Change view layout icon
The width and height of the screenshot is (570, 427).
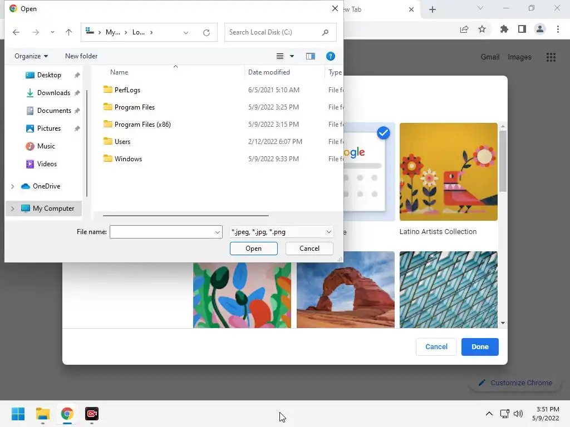pyautogui.click(x=280, y=56)
